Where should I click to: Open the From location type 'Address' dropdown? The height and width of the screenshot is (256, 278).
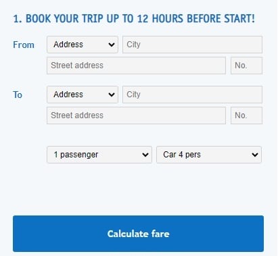point(83,45)
